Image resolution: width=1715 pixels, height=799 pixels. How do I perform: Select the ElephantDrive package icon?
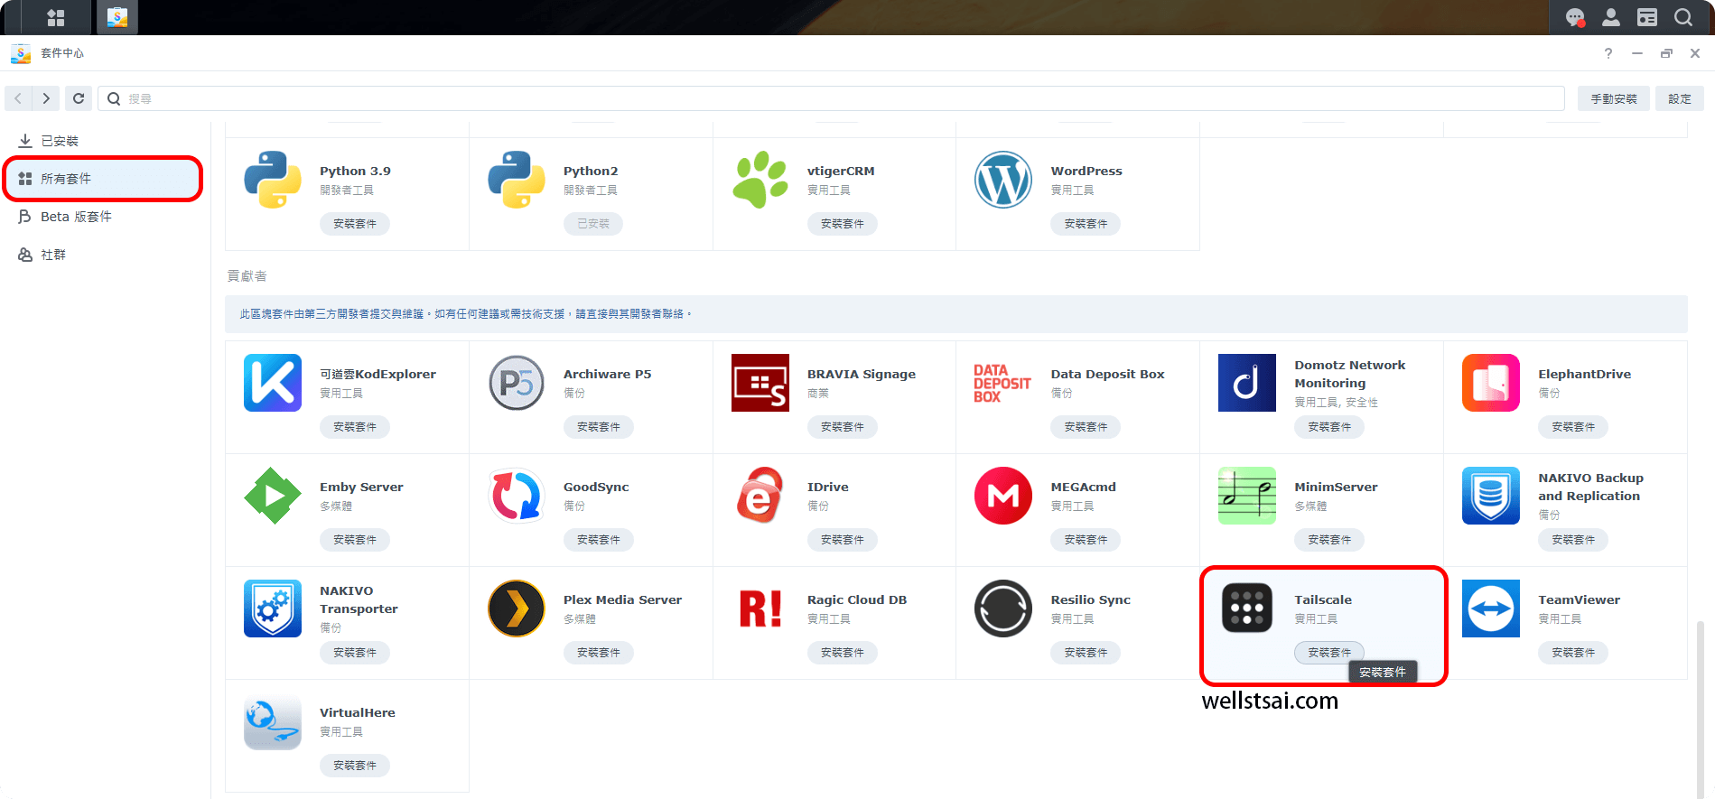click(1491, 383)
